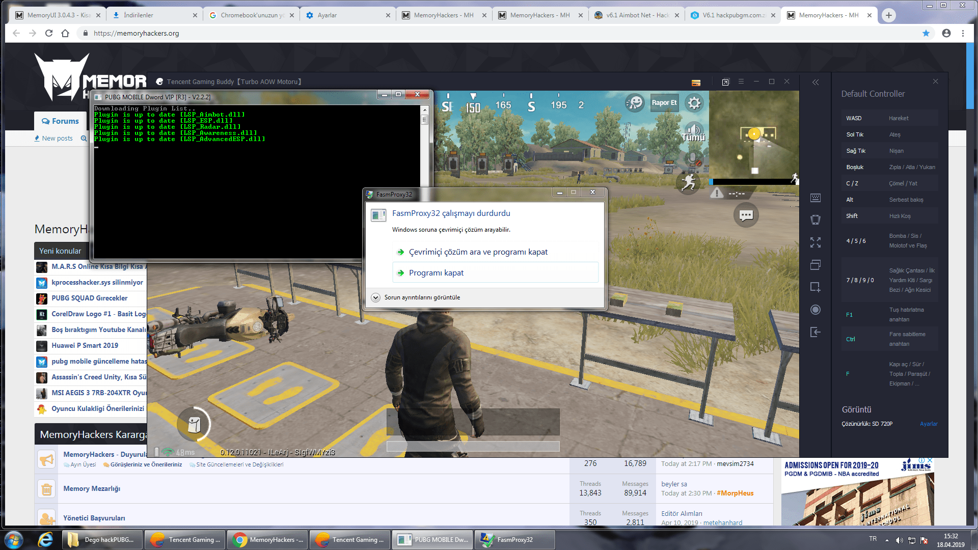Open the New posts link
This screenshot has height=550, width=978.
point(53,138)
